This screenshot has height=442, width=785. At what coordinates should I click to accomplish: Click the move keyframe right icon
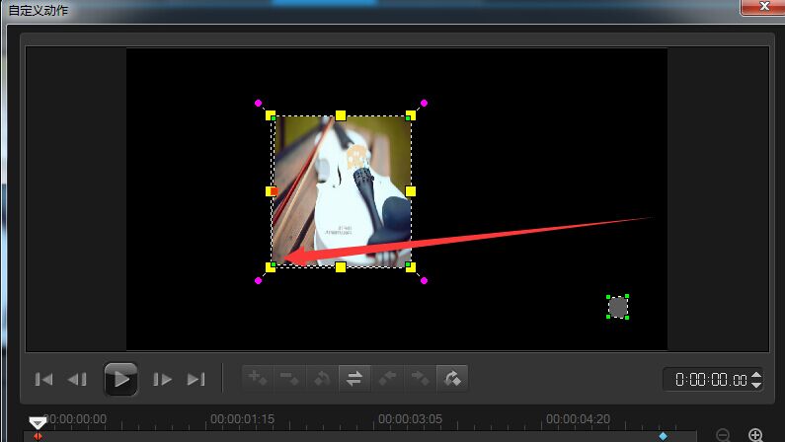pyautogui.click(x=420, y=378)
